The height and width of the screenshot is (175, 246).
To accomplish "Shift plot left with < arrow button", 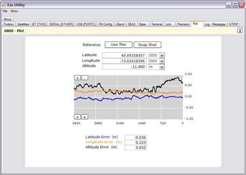I will tap(77, 117).
